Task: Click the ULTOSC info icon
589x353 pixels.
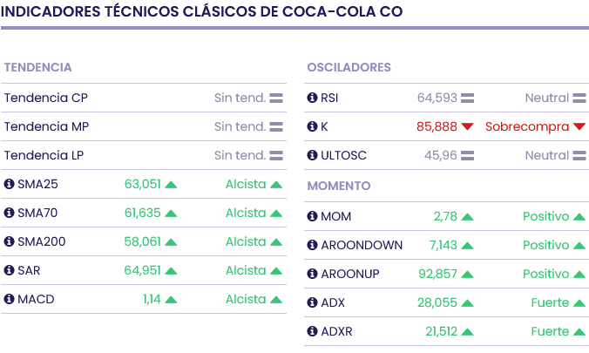Action: (x=313, y=155)
